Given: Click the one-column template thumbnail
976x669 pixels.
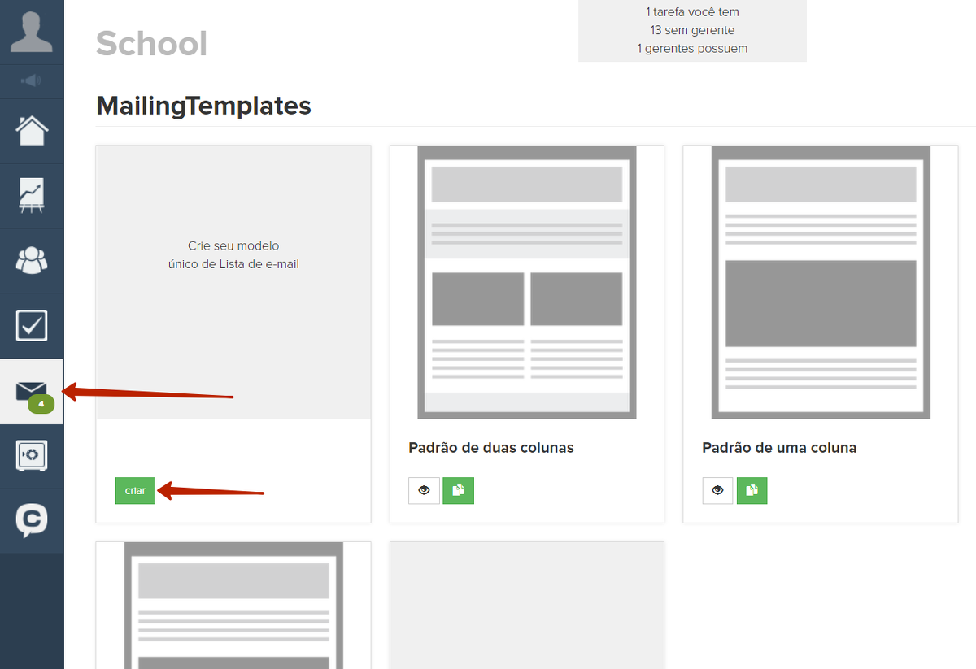Looking at the screenshot, I should click(820, 282).
